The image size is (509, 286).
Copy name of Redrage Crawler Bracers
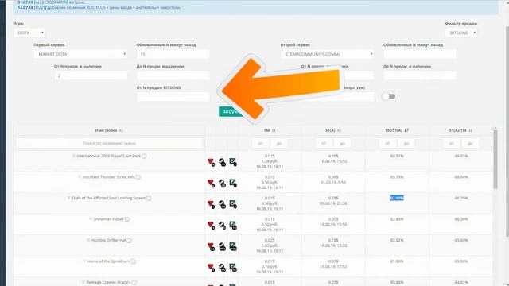134,283
